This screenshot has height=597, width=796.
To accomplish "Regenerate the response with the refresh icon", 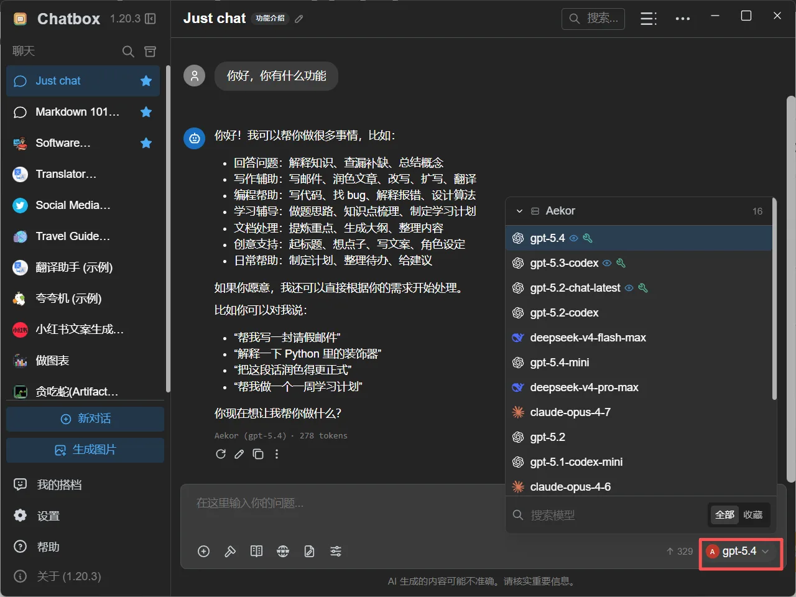I will [221, 454].
